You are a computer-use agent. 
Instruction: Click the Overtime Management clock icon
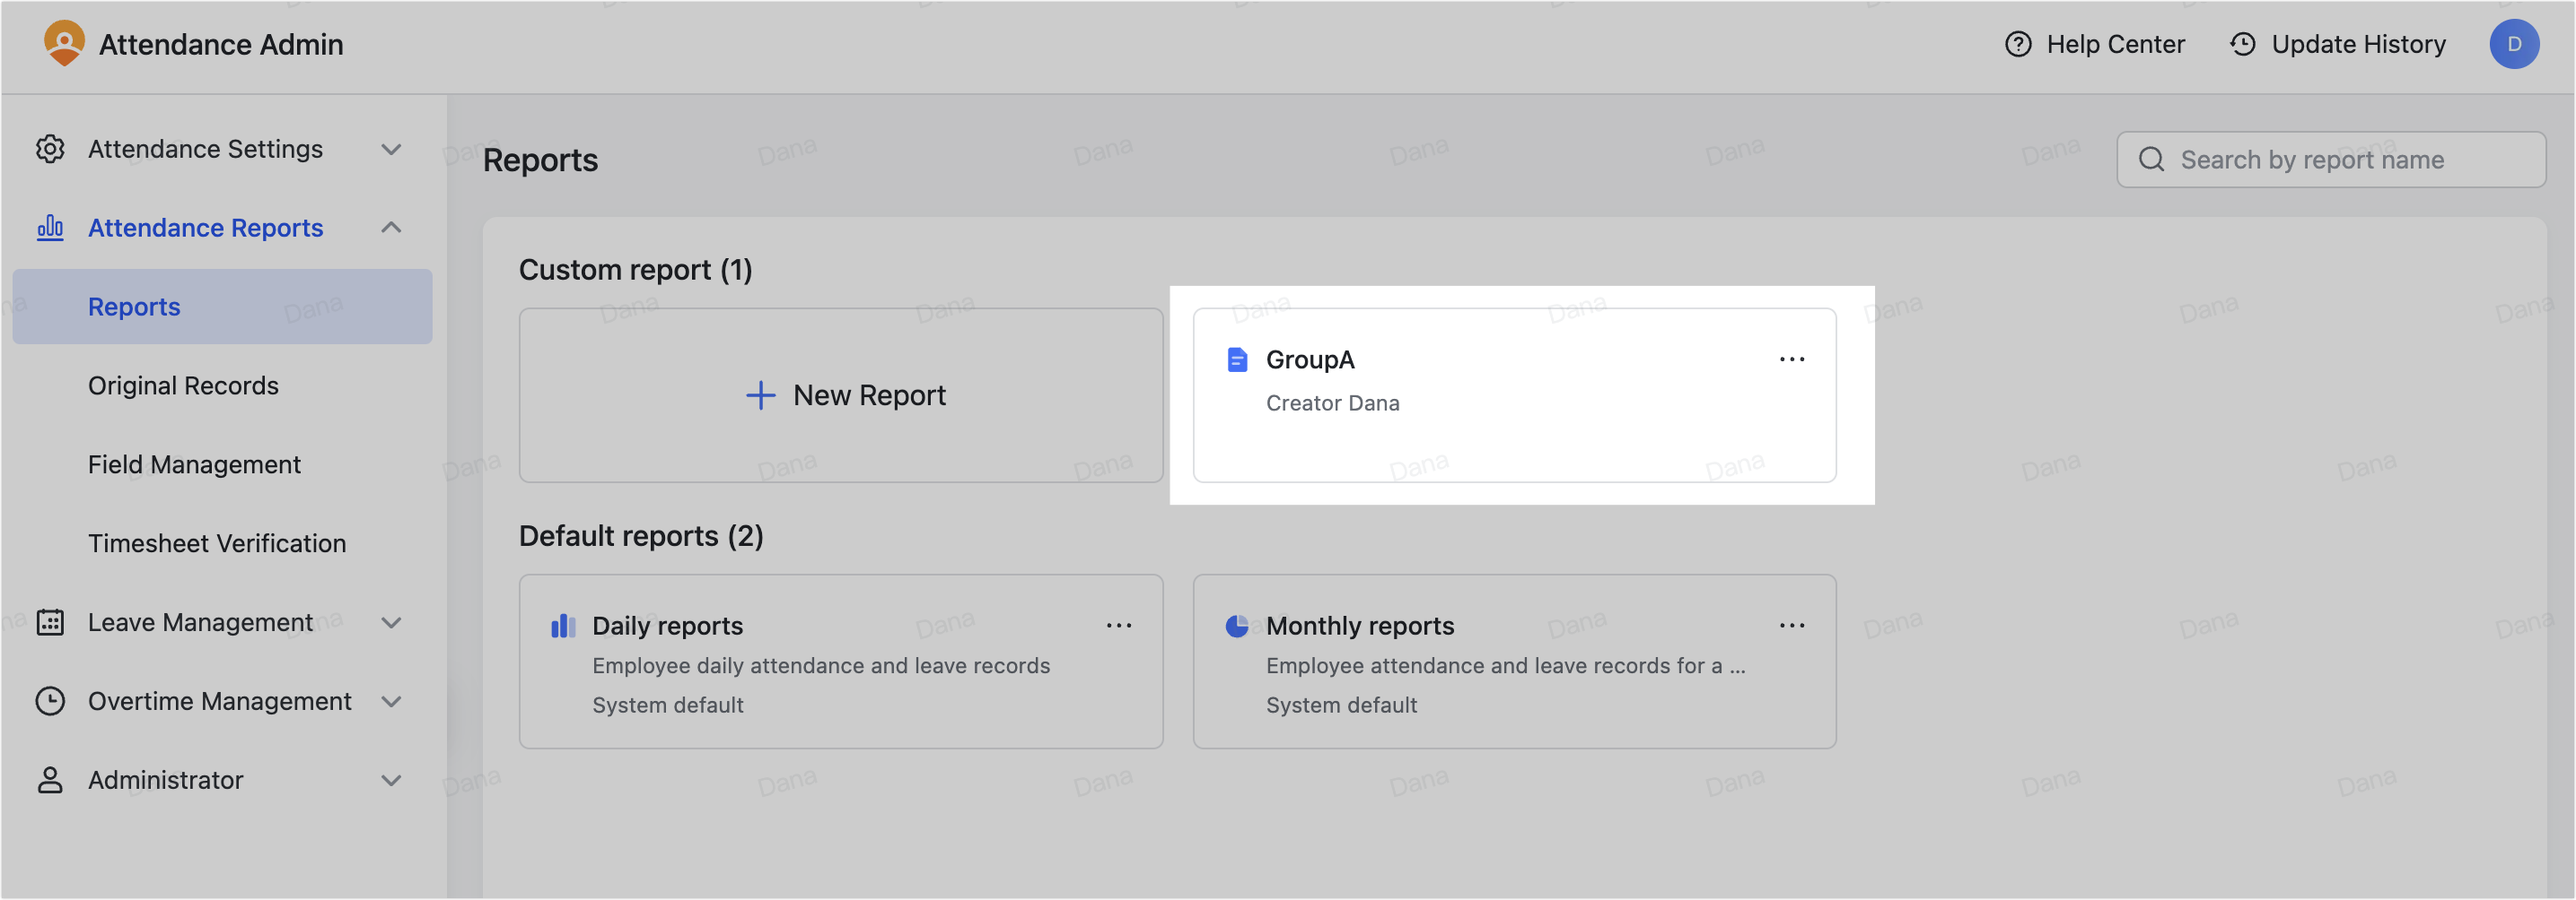50,701
